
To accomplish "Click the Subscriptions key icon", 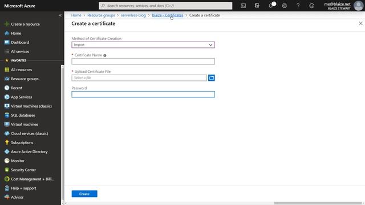I will (x=7, y=142).
